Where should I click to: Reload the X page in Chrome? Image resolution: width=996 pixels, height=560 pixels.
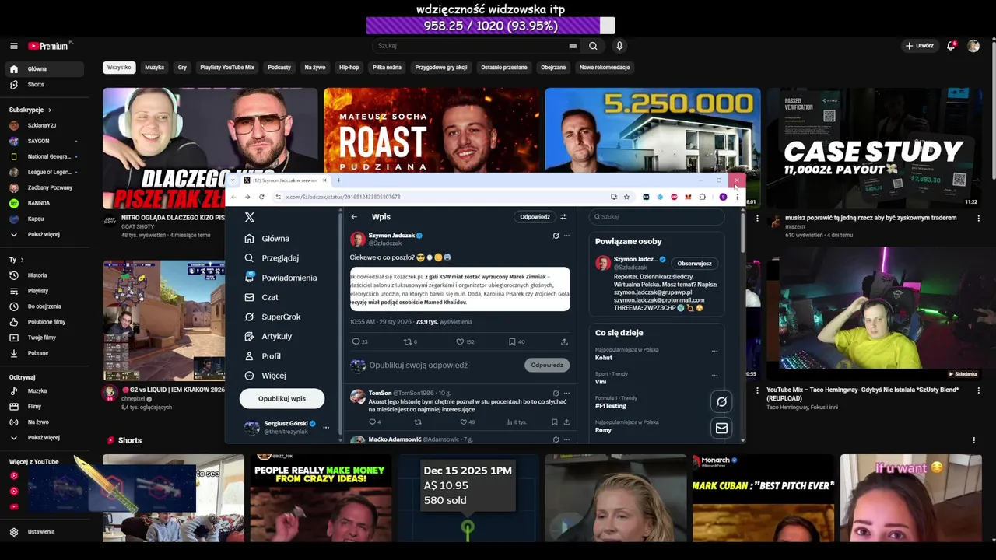pyautogui.click(x=261, y=197)
